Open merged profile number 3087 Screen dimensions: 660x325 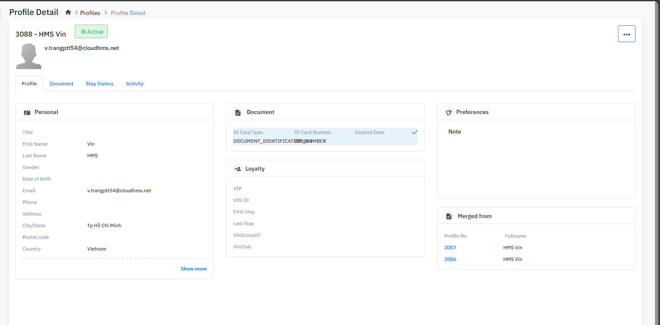click(x=450, y=248)
